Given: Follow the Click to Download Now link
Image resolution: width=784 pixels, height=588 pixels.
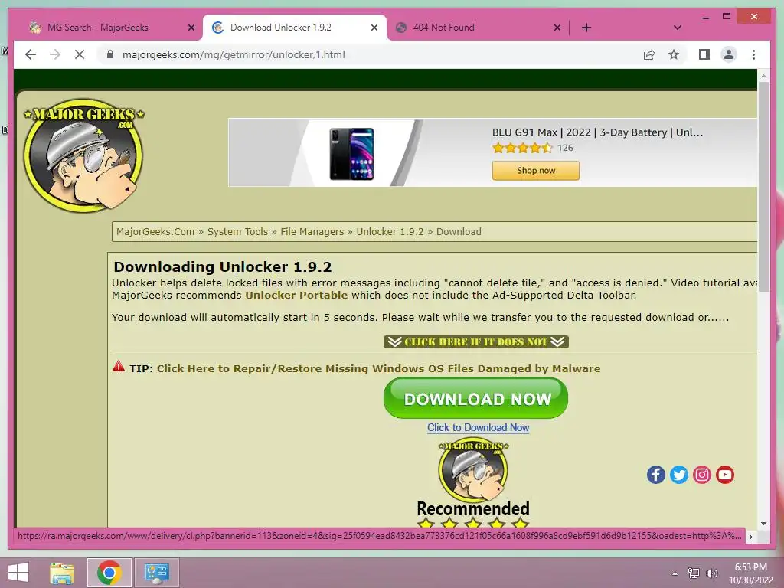Looking at the screenshot, I should pos(478,427).
